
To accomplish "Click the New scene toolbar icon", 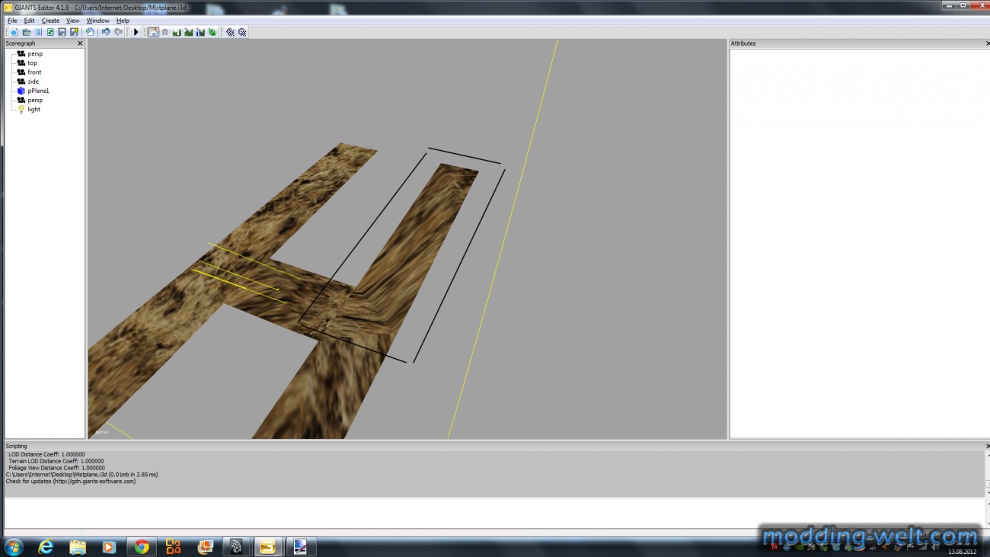I will coord(14,32).
